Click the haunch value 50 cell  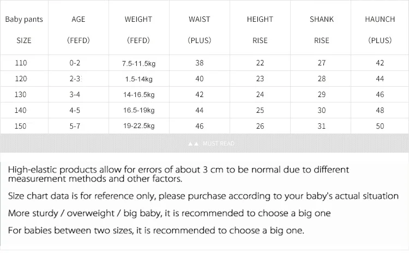point(380,126)
